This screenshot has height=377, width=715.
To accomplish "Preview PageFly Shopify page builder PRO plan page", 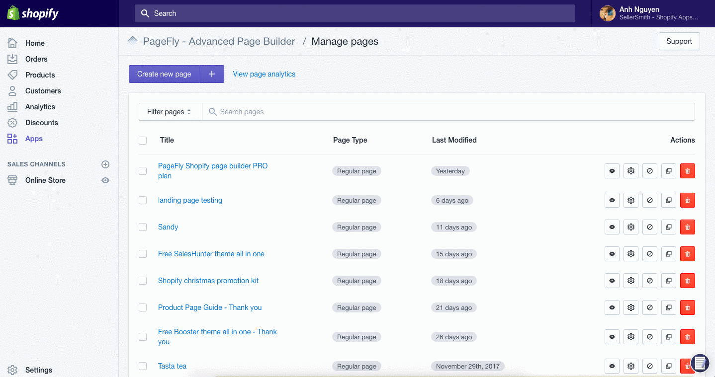I will 612,171.
